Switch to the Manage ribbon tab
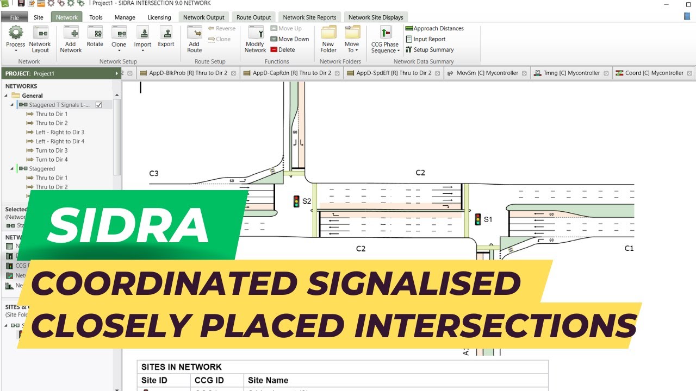The height and width of the screenshot is (391, 696). coord(125,17)
